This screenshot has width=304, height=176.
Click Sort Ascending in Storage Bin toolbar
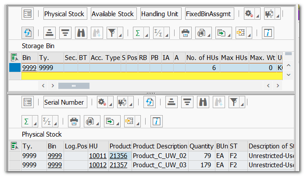click(x=50, y=33)
